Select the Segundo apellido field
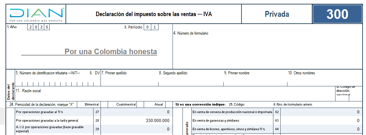 (191, 78)
